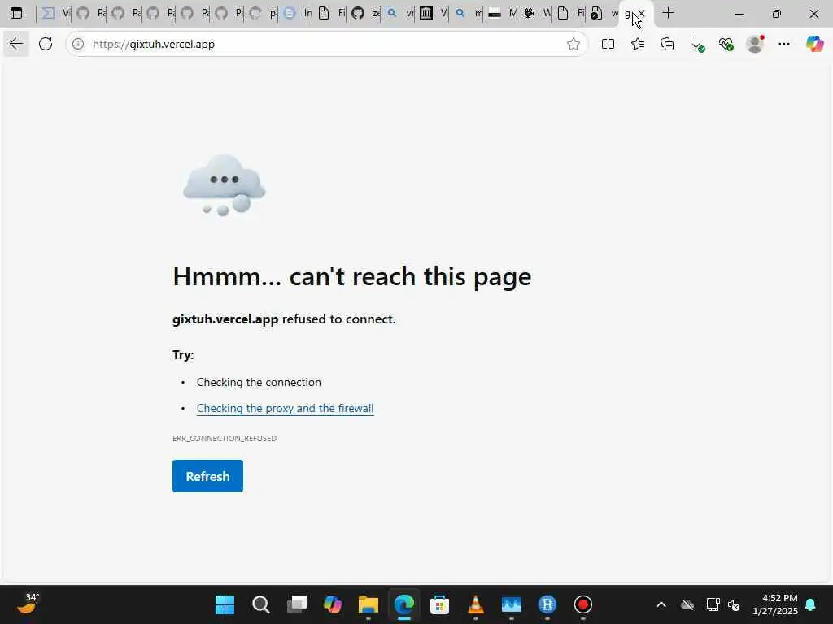Open the blue graph monitor taskbar app
The image size is (833, 624).
tap(512, 604)
